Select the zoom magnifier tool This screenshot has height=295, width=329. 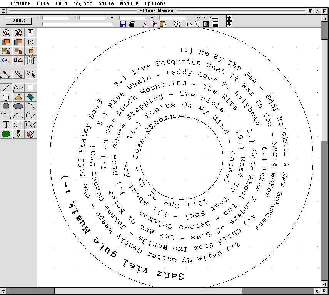click(6, 33)
